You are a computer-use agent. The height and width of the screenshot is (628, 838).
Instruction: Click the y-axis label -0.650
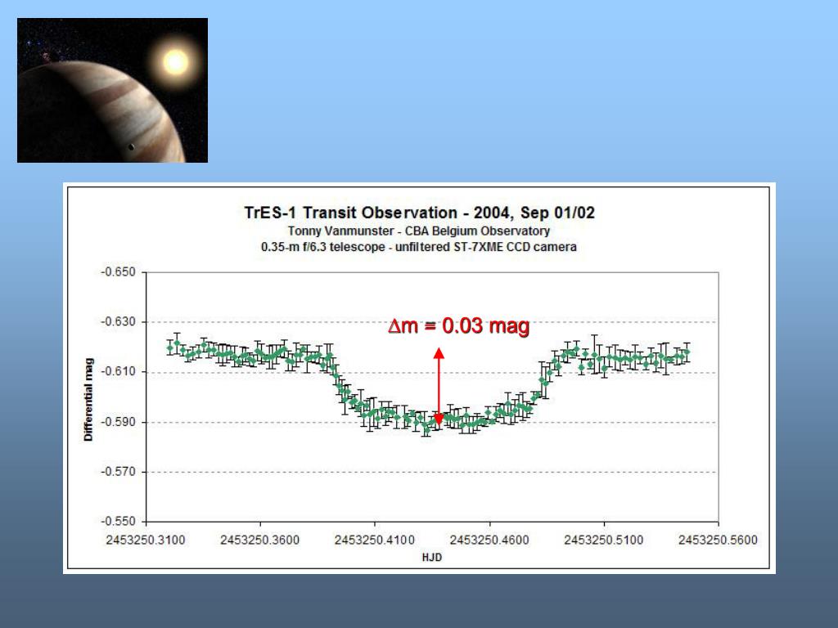point(118,272)
